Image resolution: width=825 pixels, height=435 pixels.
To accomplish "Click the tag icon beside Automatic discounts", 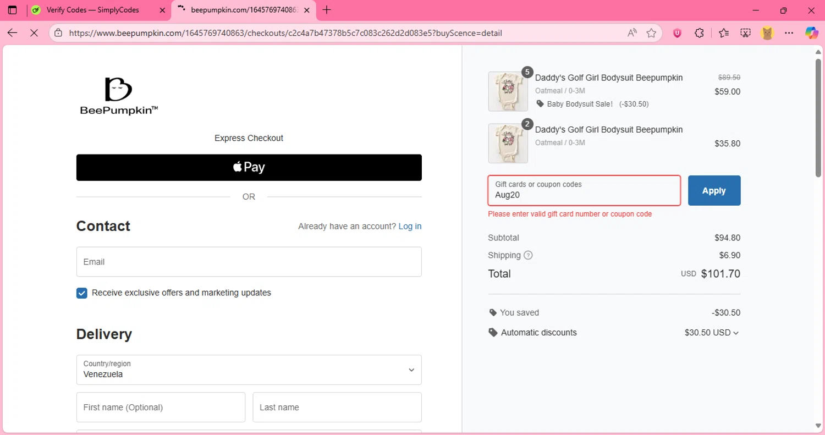I will point(493,332).
